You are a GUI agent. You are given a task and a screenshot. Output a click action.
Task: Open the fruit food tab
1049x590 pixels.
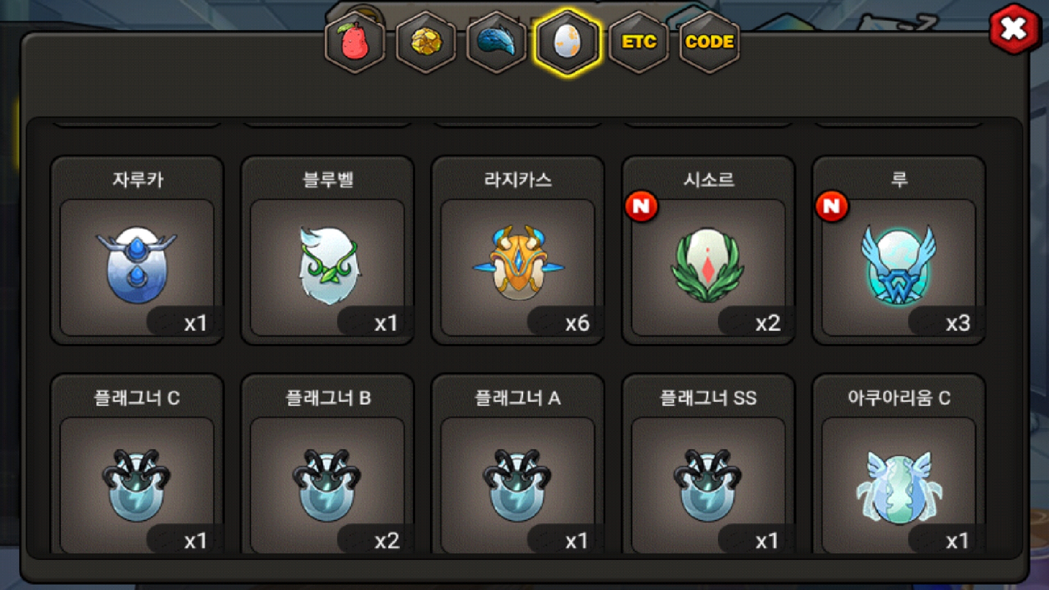tap(355, 42)
